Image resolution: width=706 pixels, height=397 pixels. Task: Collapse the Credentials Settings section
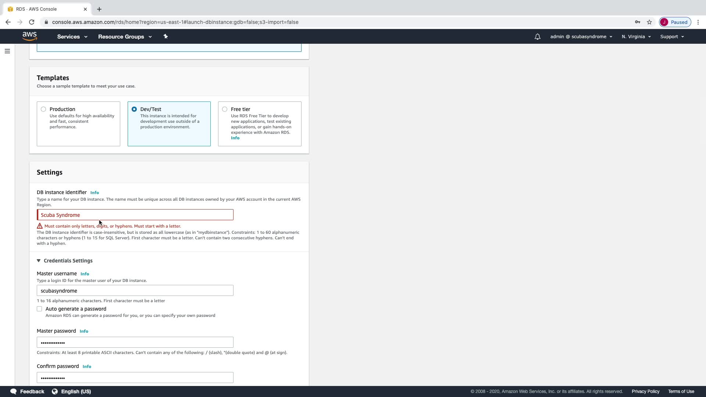[39, 261]
